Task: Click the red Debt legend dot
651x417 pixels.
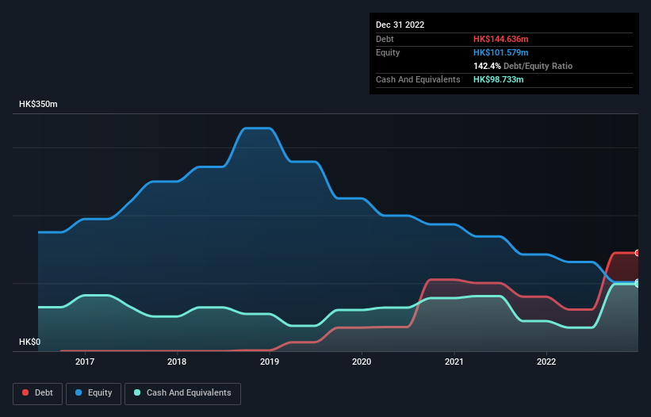Action: click(25, 392)
